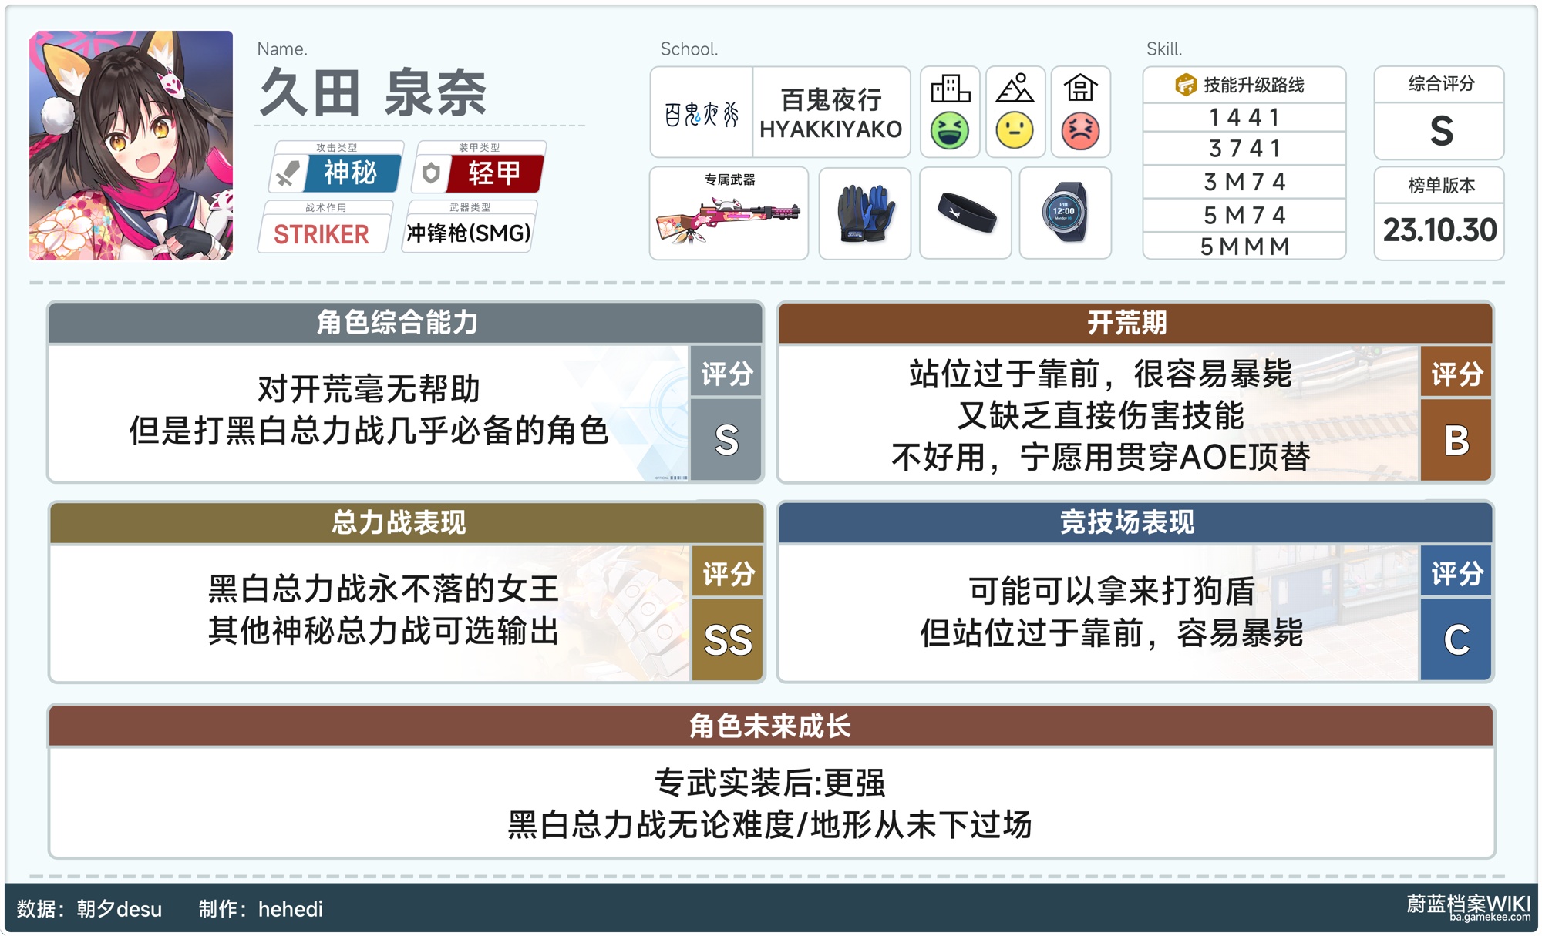
Task: Select the 竞技场表现 section header
Action: [1127, 522]
